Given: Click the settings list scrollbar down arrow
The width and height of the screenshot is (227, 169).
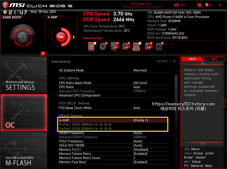Looking at the screenshot, I should pos(176,166).
